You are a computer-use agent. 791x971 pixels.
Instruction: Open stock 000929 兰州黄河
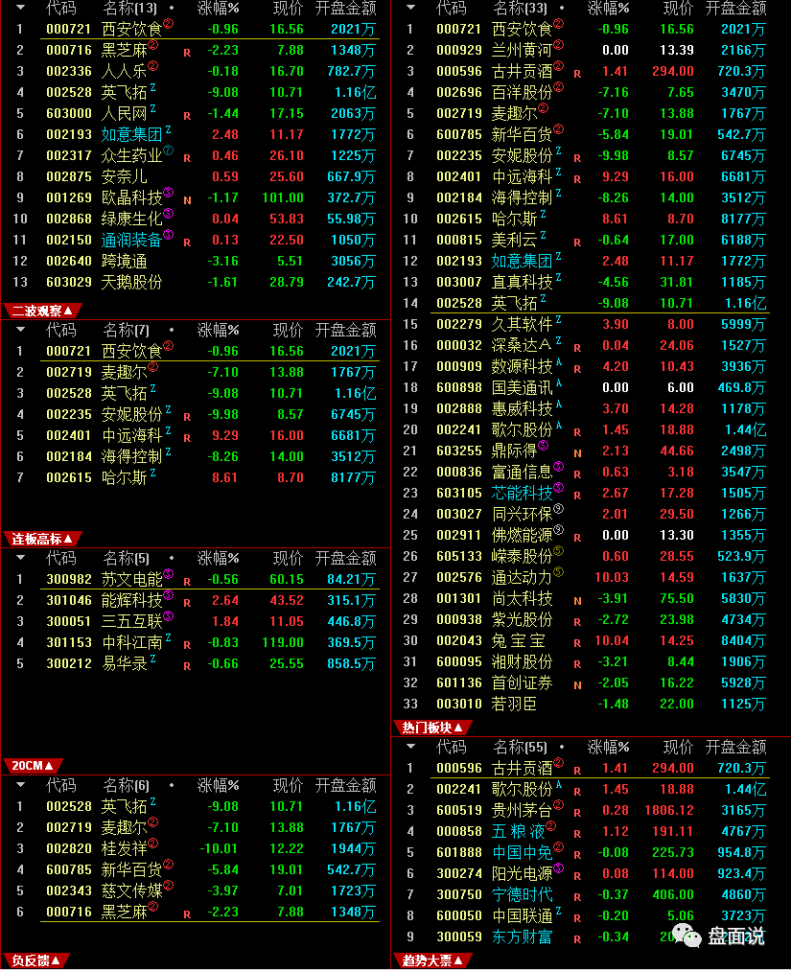tap(586, 50)
